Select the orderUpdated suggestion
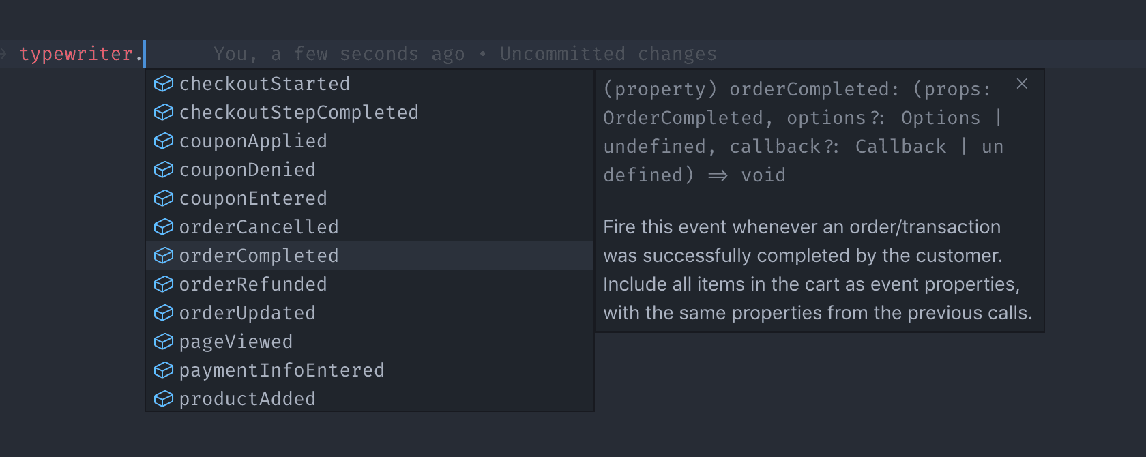Screen dimensions: 1146x457 click(x=247, y=312)
